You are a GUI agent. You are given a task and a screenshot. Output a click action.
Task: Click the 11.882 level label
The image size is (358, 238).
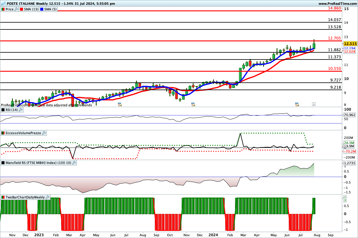[334, 50]
